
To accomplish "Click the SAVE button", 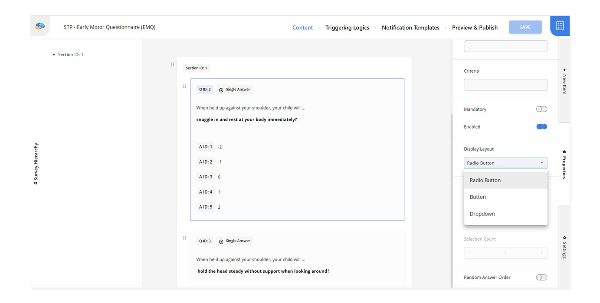I will [x=525, y=26].
